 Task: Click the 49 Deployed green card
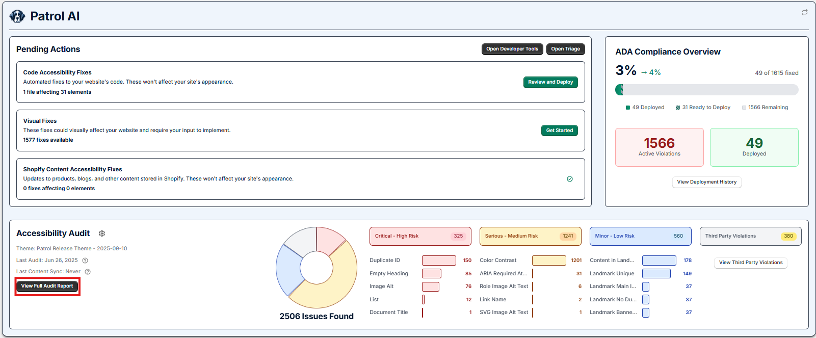tap(754, 147)
